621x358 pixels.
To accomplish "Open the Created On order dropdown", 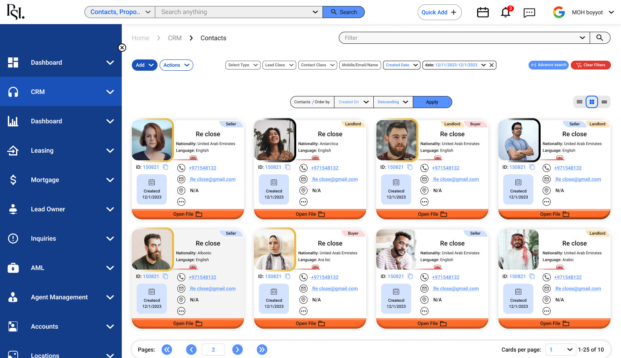I will coord(353,102).
